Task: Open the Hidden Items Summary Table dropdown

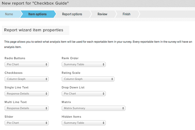Action: 84,123
